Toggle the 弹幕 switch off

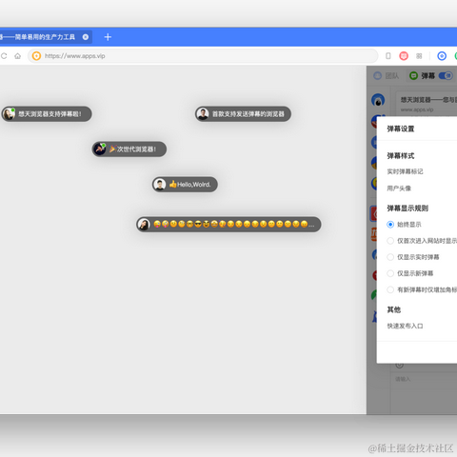pyautogui.click(x=446, y=76)
